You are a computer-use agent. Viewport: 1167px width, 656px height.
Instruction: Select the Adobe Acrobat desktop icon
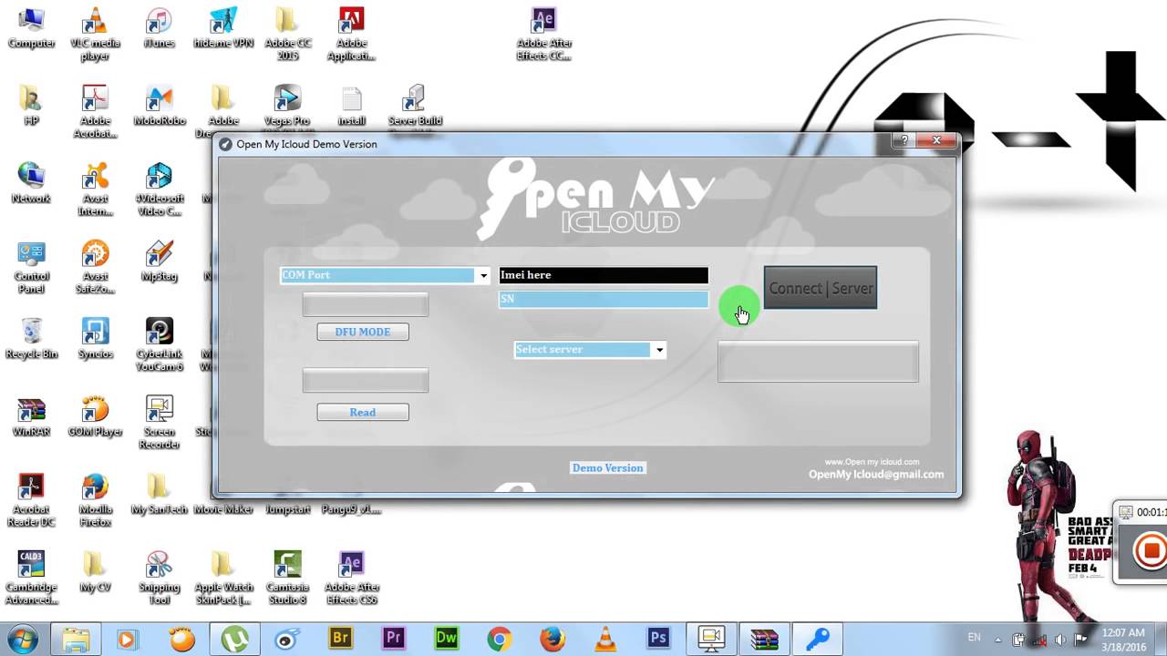pyautogui.click(x=95, y=112)
